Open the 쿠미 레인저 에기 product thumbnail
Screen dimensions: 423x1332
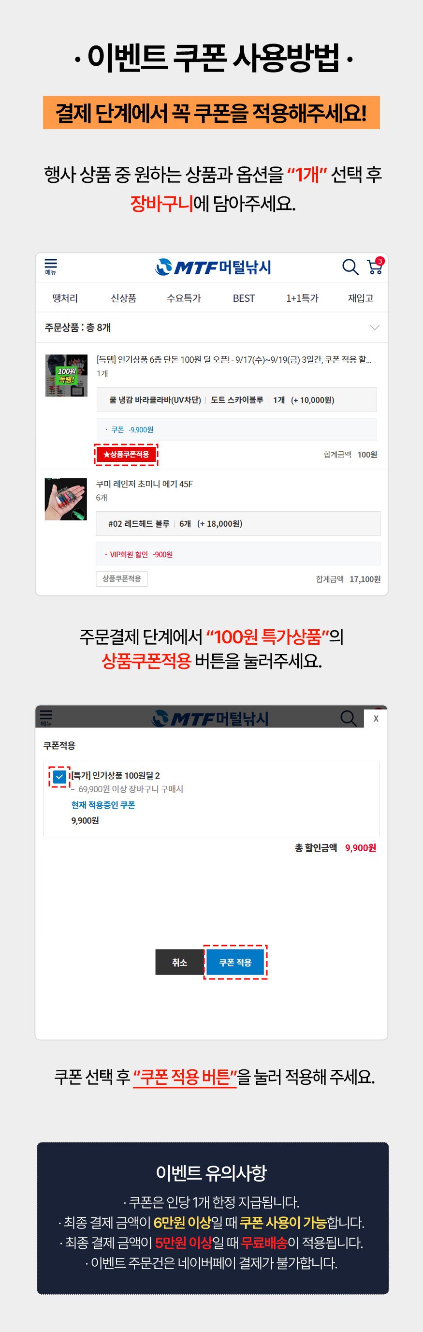[x=66, y=499]
